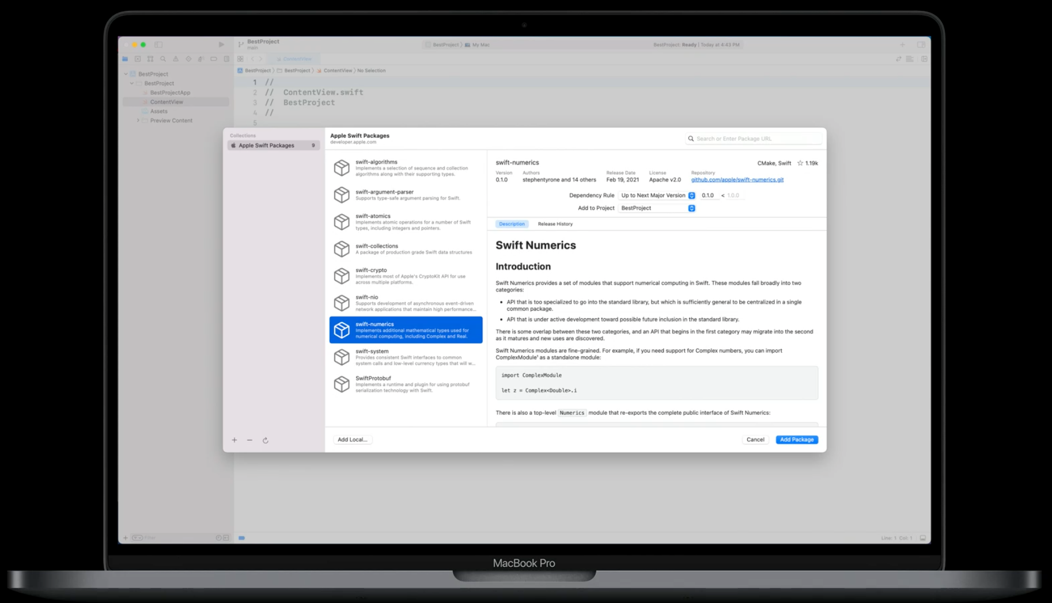The width and height of the screenshot is (1052, 603).
Task: Add editor on right split icon
Action: (x=924, y=59)
